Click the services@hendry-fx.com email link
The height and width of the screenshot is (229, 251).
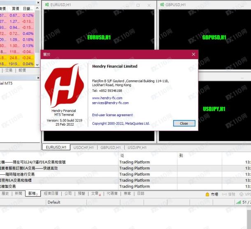point(110,103)
